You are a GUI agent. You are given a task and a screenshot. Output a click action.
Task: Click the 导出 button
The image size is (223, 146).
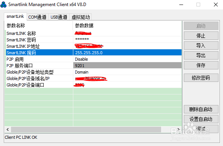click(x=201, y=55)
